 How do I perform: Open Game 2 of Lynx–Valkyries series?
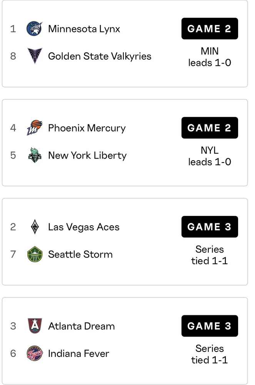pyautogui.click(x=210, y=29)
